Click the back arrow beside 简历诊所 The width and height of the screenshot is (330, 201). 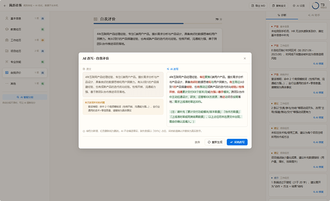pyautogui.click(x=5, y=5)
